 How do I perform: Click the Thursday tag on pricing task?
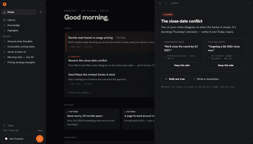tap(121, 37)
